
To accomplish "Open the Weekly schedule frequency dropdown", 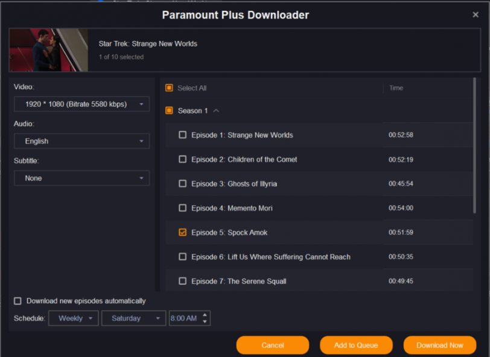I will coord(74,318).
